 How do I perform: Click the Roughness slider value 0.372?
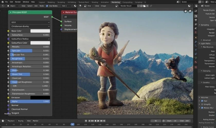pyautogui.click(x=30, y=59)
